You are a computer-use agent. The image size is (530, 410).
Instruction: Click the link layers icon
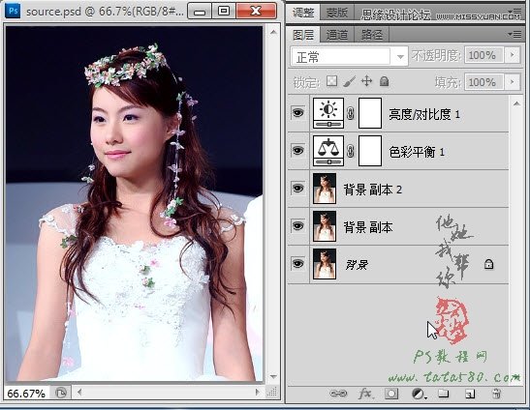[338, 394]
